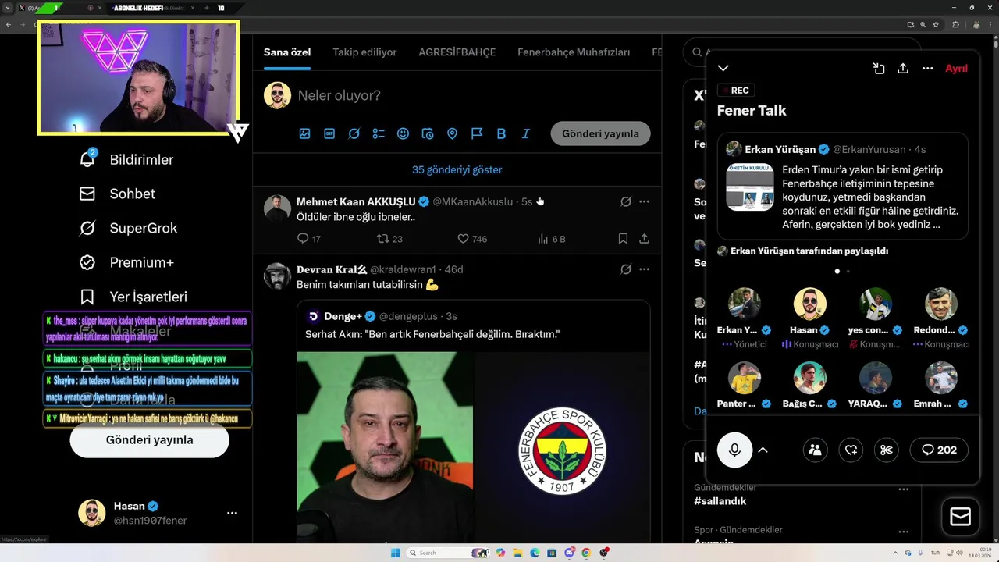Open Serhat Akın quoted post image
Viewport: 999px width, 562px height.
click(473, 447)
